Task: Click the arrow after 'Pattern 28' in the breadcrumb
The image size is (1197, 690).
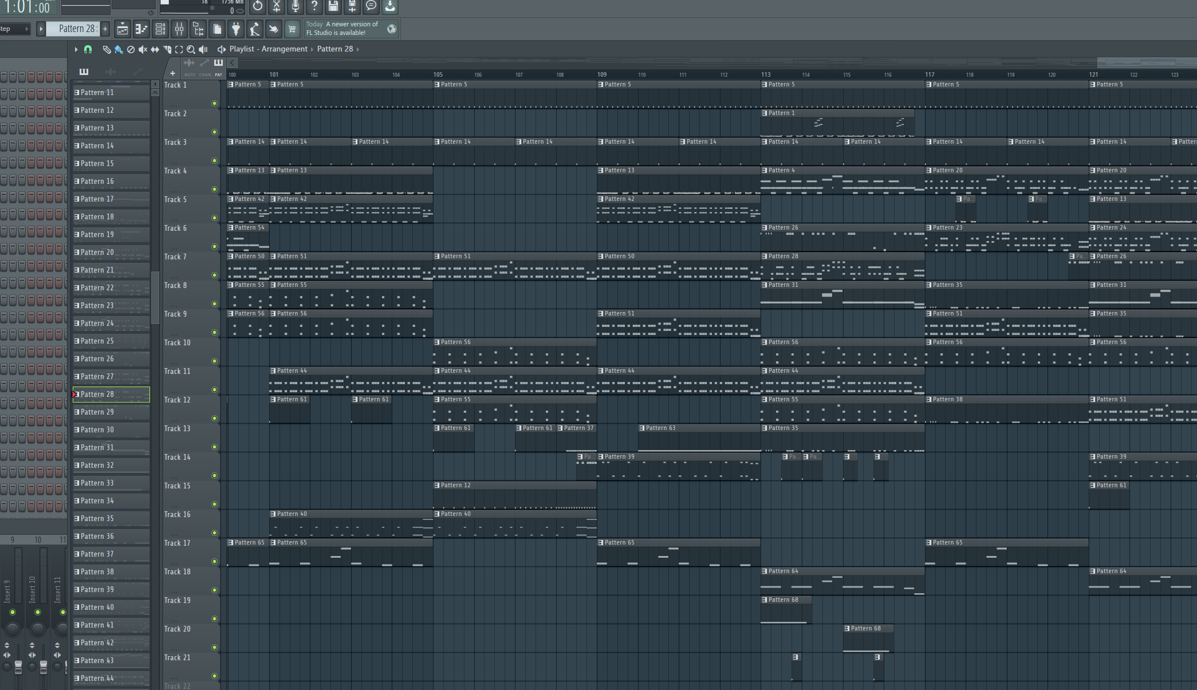Action: 359,49
